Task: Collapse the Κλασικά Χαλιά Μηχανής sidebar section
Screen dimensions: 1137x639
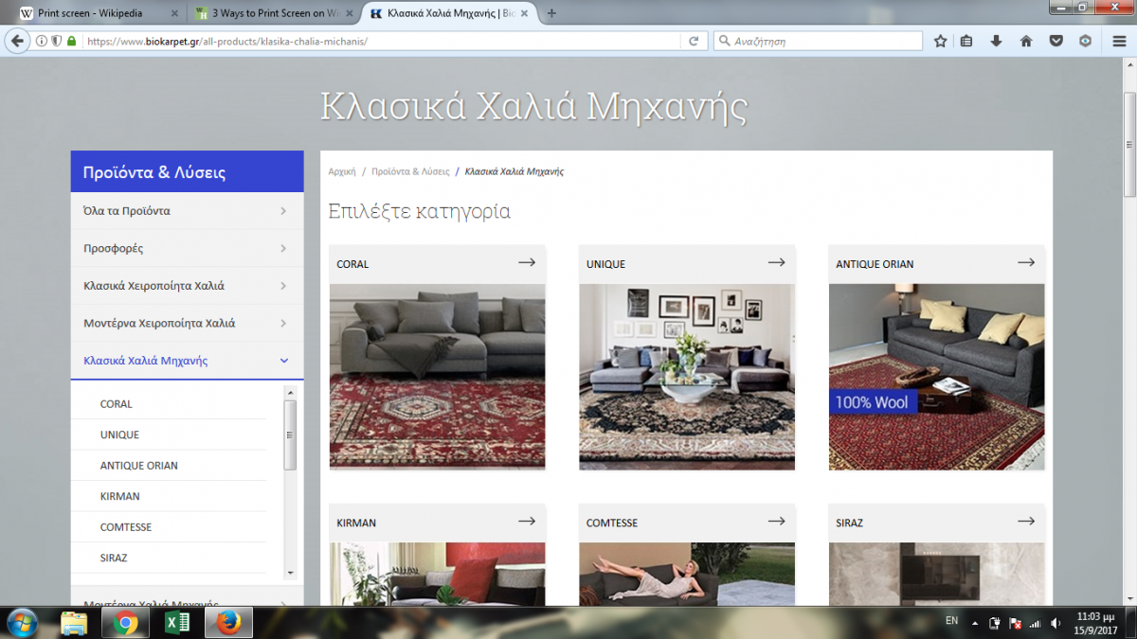Action: 283,361
